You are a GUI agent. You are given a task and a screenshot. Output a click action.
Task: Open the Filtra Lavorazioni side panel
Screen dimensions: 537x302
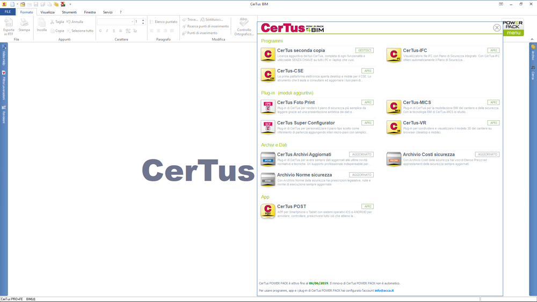coord(4,85)
